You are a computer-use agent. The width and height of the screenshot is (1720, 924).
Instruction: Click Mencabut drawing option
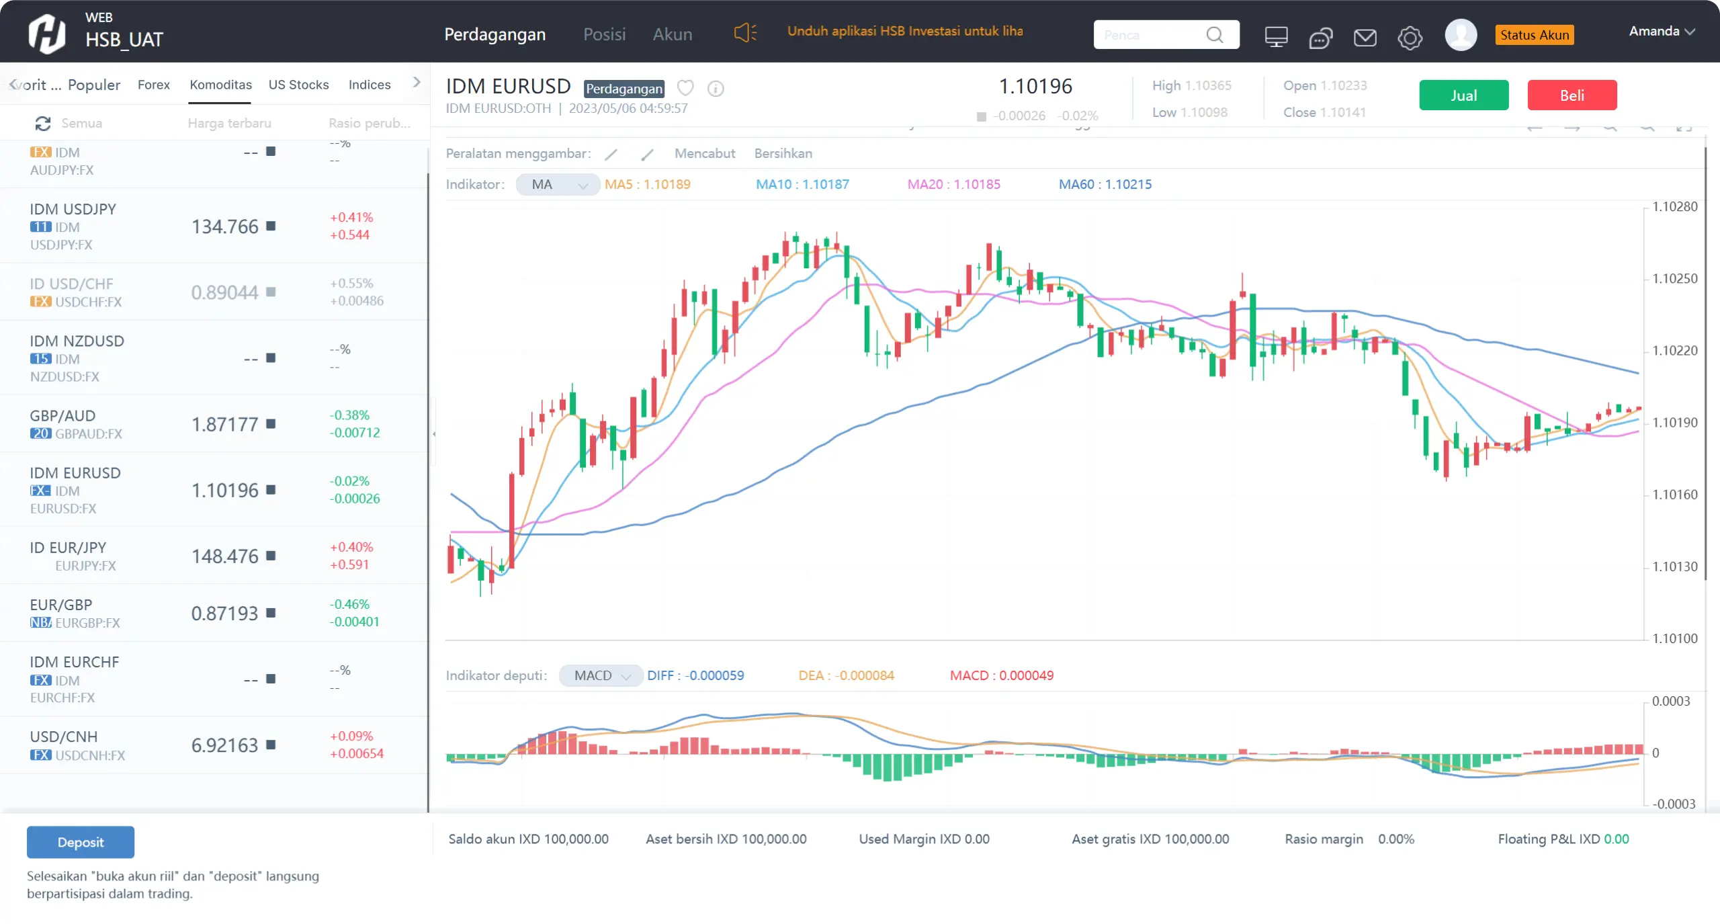tap(705, 153)
